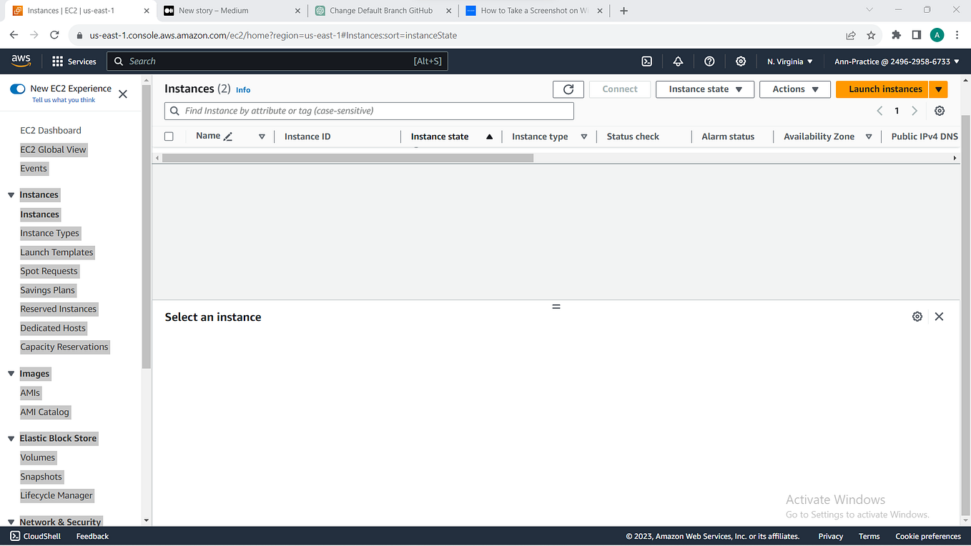Collapse the Elastic Block Store section
This screenshot has height=546, width=971.
tap(11, 438)
